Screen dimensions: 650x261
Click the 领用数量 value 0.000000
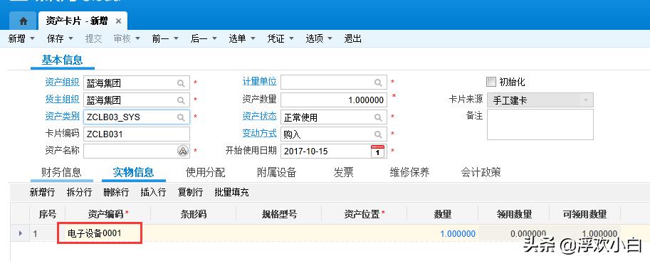click(528, 234)
